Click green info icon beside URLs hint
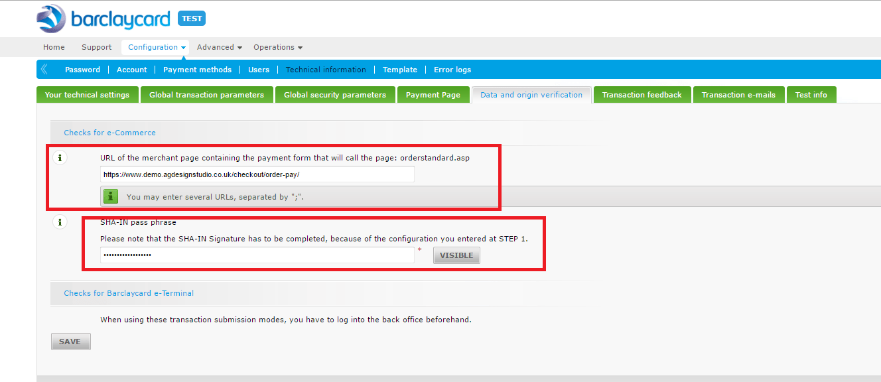This screenshot has height=382, width=881. click(112, 196)
